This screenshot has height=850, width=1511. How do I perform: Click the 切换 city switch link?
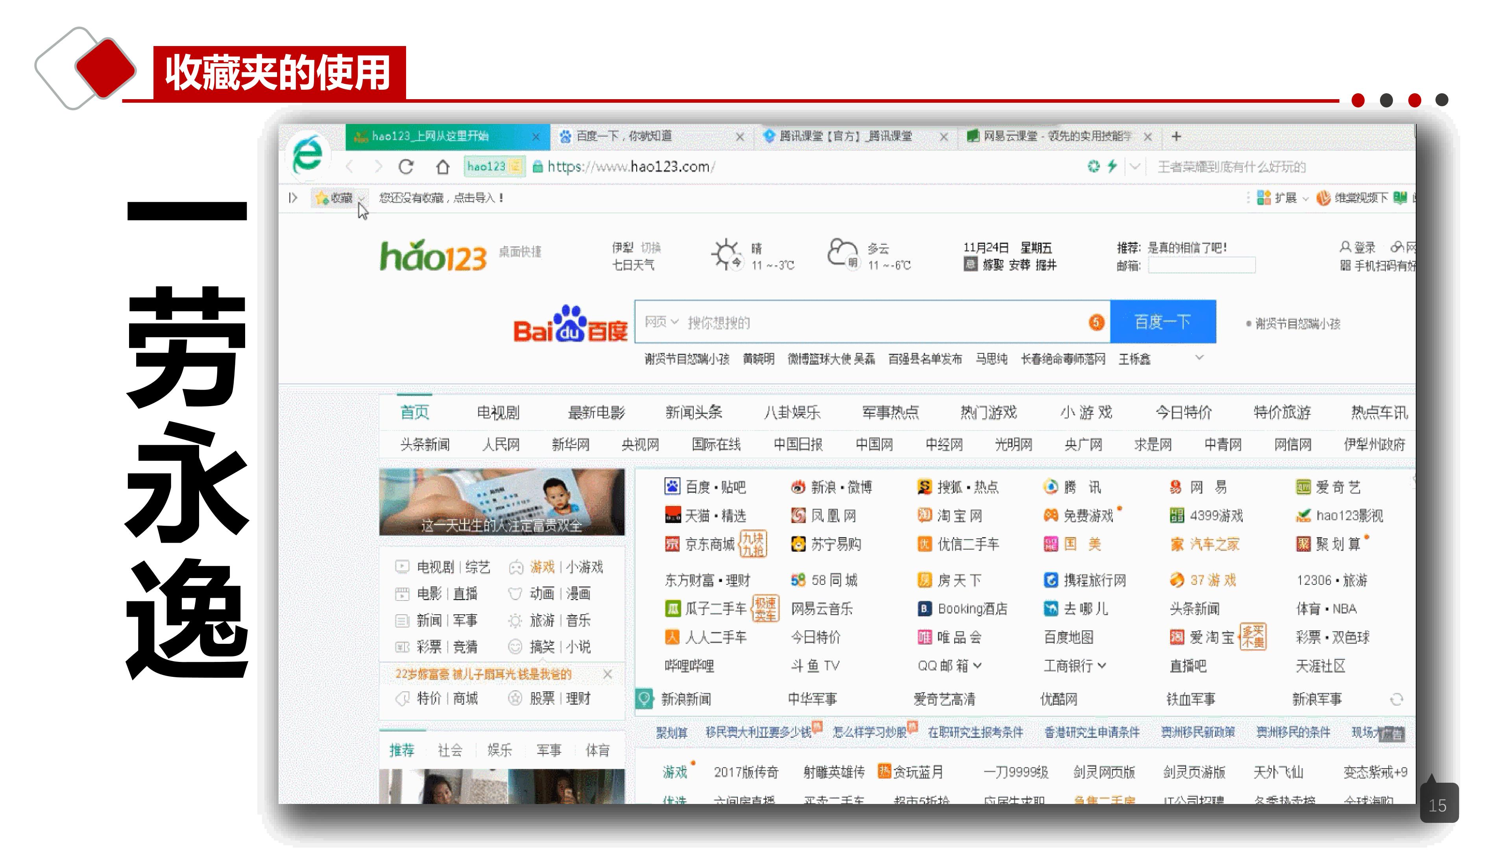tap(650, 247)
